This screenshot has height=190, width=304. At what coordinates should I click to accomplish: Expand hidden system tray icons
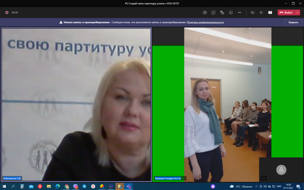(x=256, y=186)
